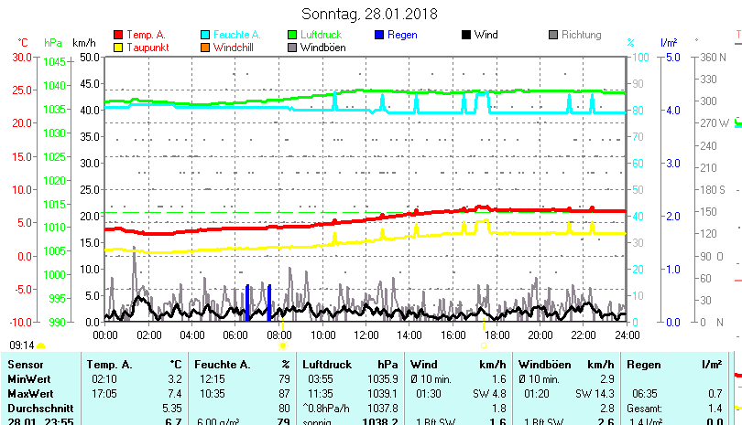Click the red Temp. A. legend swatch
The width and height of the screenshot is (742, 425).
117,36
